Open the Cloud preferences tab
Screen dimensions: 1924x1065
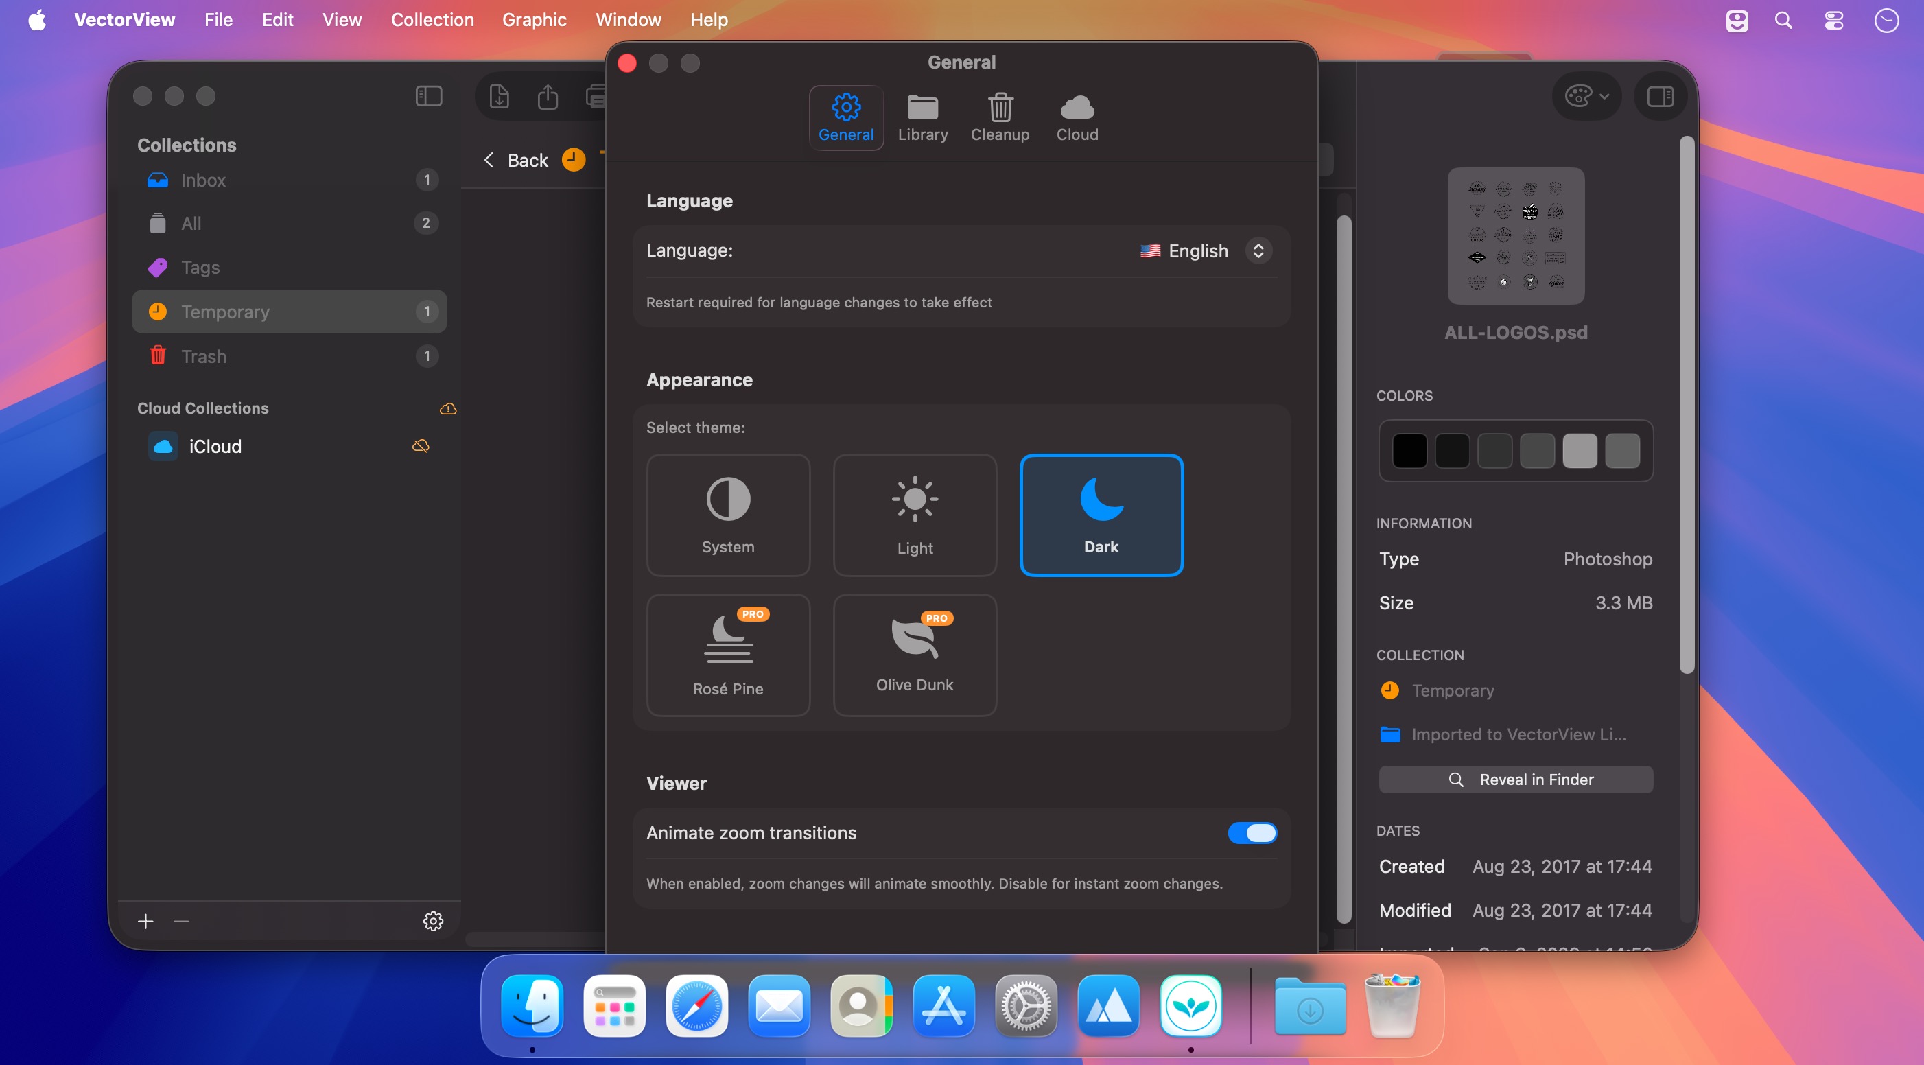pyautogui.click(x=1077, y=118)
